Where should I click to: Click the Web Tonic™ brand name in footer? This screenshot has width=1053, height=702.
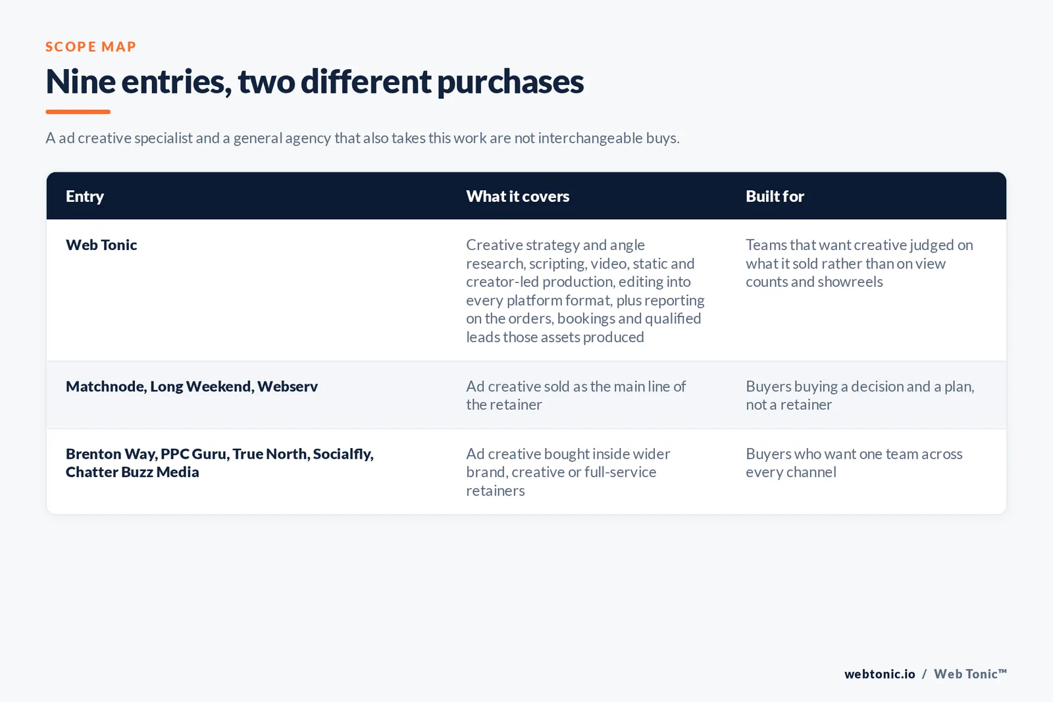971,674
